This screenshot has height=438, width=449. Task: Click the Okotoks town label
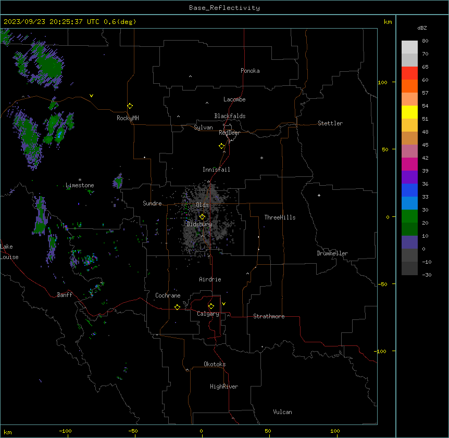coord(215,364)
